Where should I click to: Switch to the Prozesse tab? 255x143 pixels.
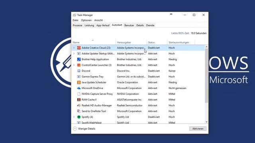[x=78, y=25]
